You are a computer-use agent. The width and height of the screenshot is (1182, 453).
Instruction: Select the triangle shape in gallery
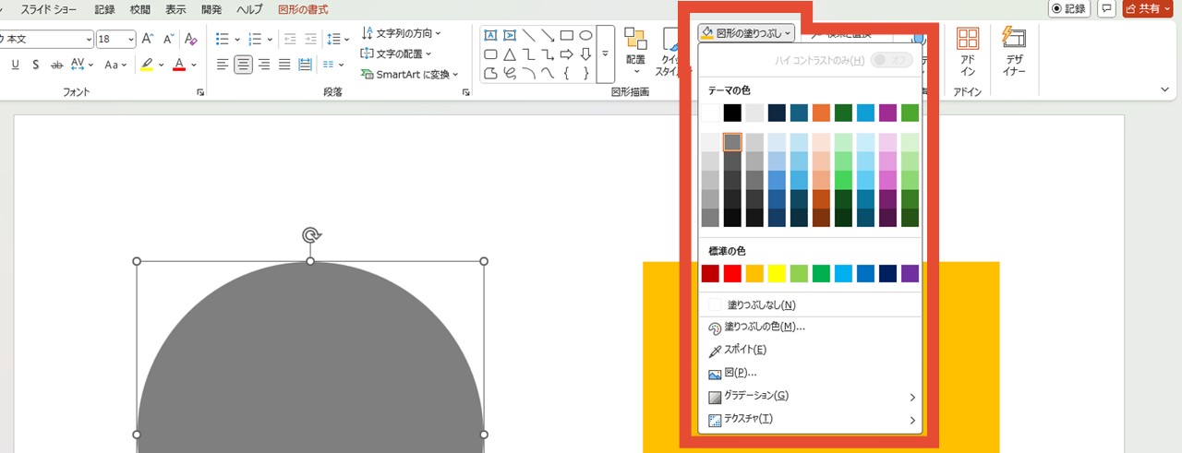[509, 54]
